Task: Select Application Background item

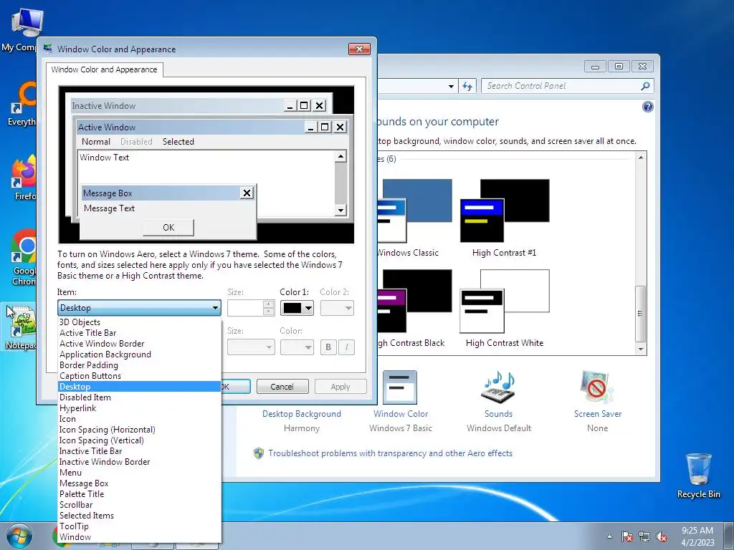Action: pos(140,354)
